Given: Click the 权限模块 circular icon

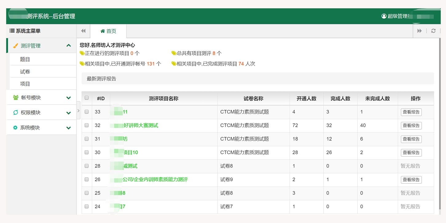Looking at the screenshot, I should click(16, 113).
